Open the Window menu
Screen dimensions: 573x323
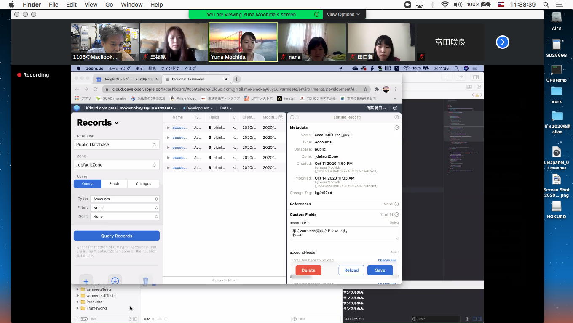tap(132, 5)
